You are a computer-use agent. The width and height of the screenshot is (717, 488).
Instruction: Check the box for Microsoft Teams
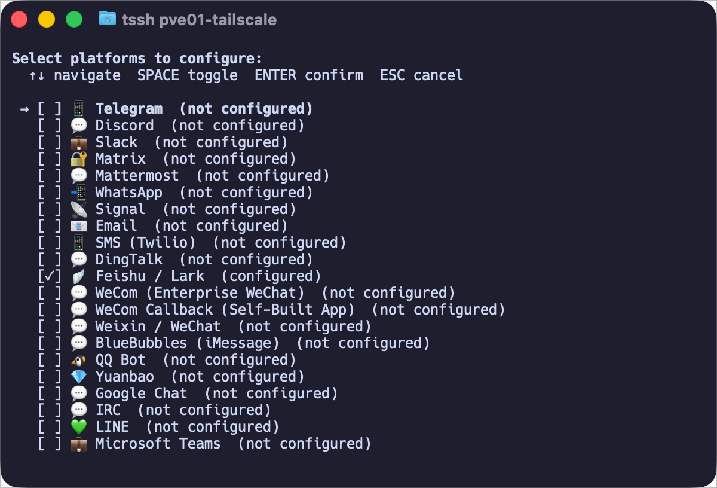[49, 444]
